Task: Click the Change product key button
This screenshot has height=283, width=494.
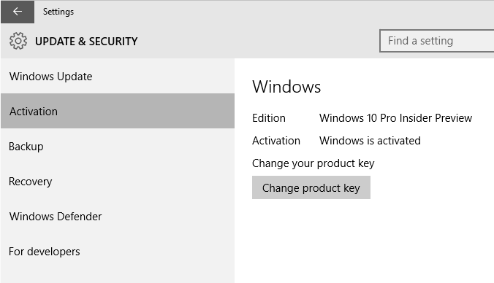Action: tap(311, 187)
